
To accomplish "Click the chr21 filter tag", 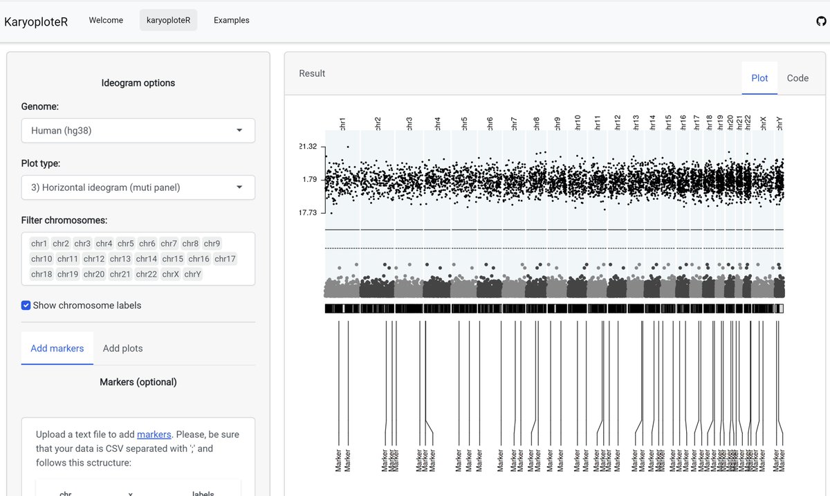I will [120, 274].
